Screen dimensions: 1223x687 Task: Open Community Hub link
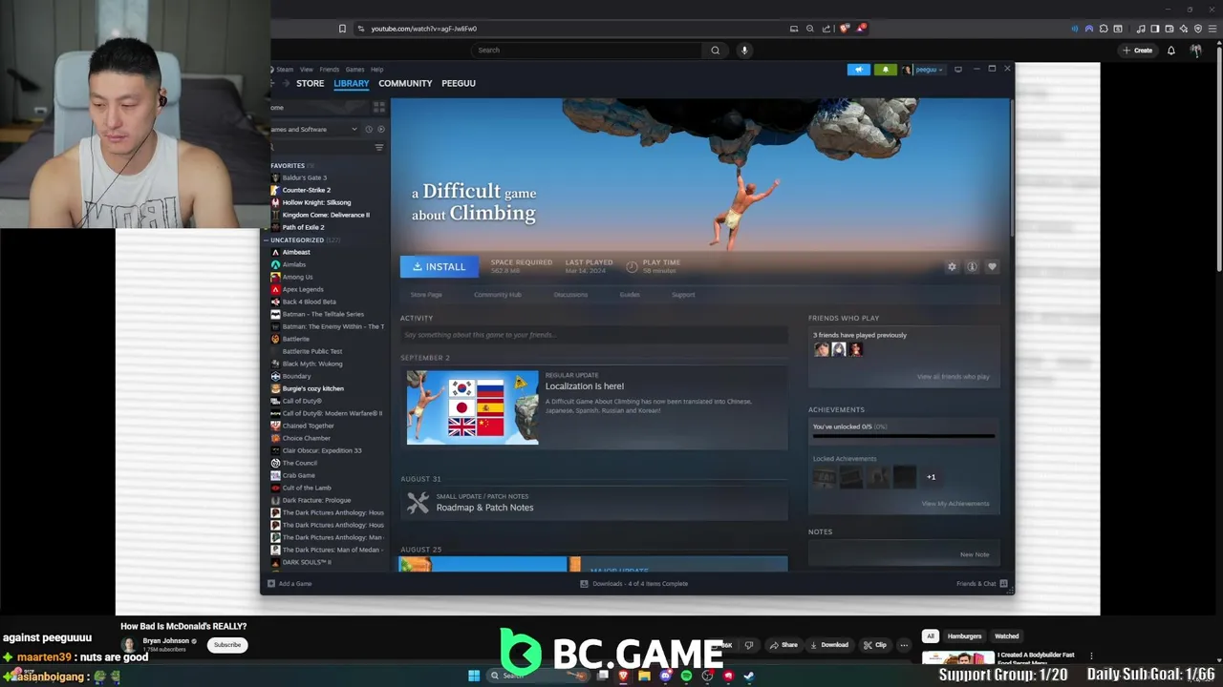[x=498, y=295]
